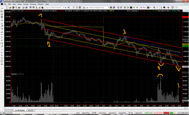This screenshot has width=189, height=115.
Task: Click the padlock icon in toolbar
Action: 36,8
